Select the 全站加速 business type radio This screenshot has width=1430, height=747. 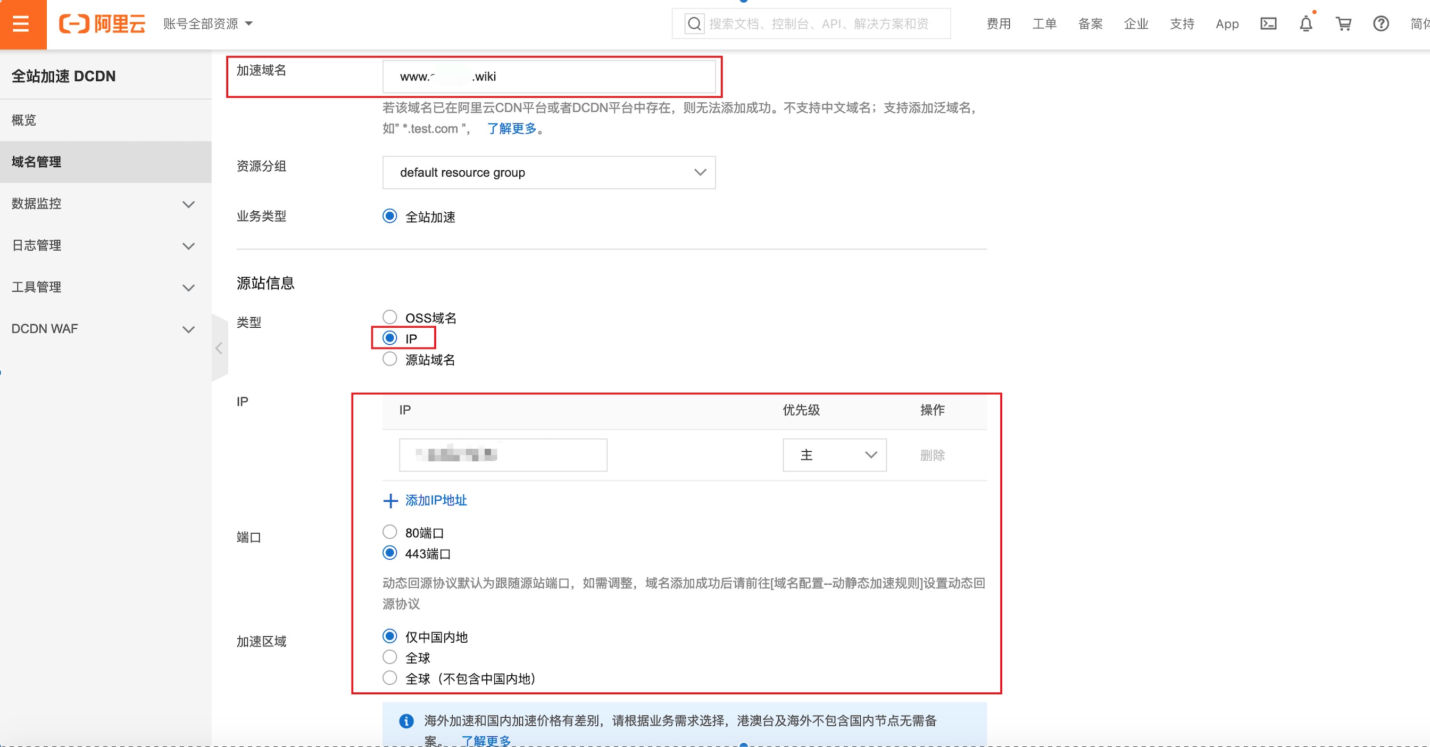tap(390, 216)
